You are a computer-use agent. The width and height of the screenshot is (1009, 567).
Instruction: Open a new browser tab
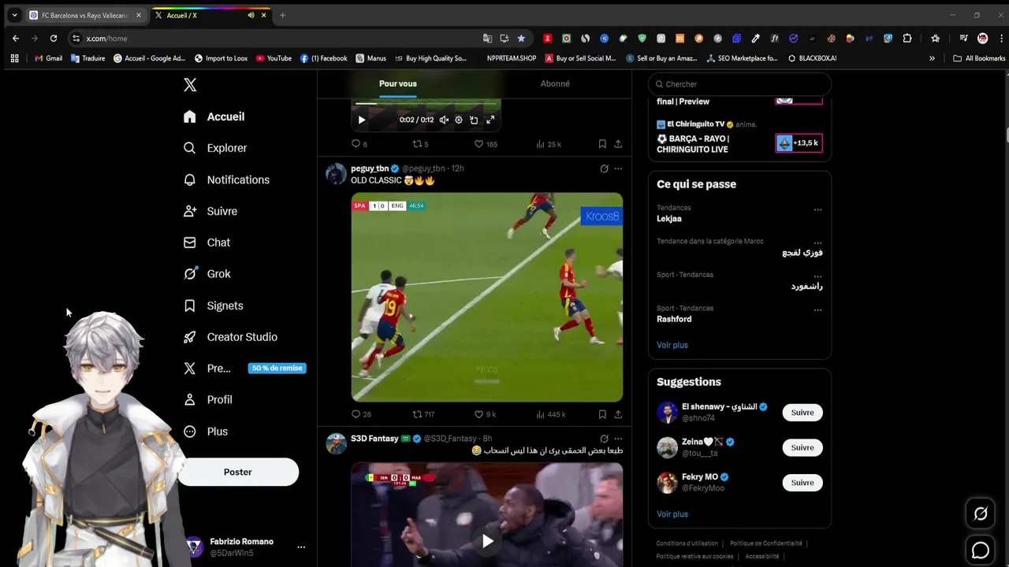282,15
